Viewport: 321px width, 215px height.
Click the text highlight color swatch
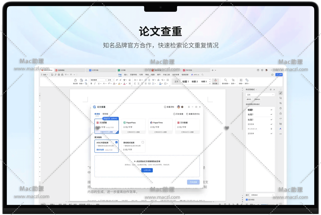tap(119, 84)
